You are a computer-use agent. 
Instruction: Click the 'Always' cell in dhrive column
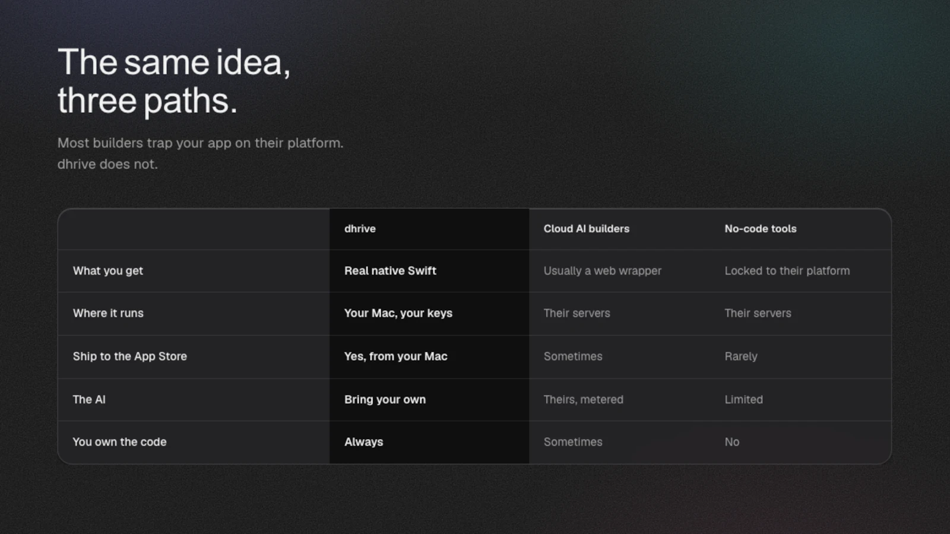364,442
